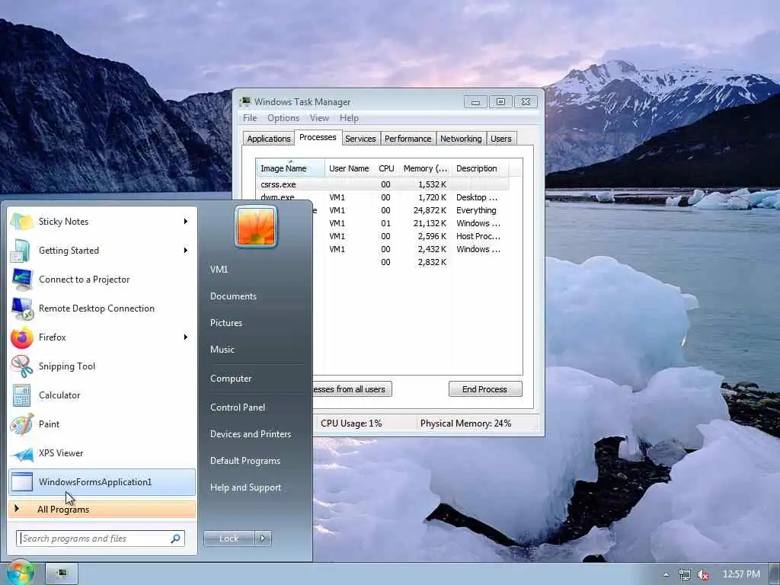This screenshot has width=780, height=585.
Task: Click the Task Manager title bar icon
Action: tap(245, 101)
